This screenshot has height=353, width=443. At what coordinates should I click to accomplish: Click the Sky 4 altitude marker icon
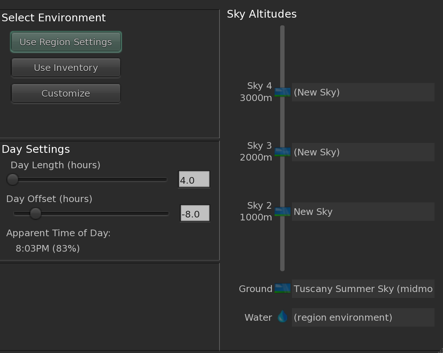282,92
